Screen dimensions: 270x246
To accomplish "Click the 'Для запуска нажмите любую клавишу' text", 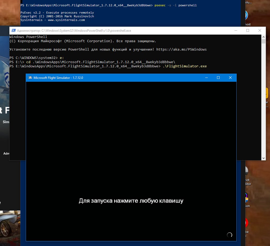I will click(x=131, y=201).
